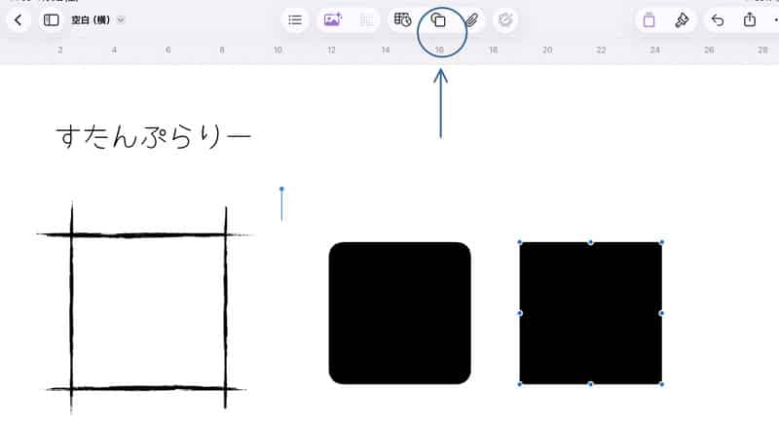
Task: Click ruler mark 10
Action: 278,51
